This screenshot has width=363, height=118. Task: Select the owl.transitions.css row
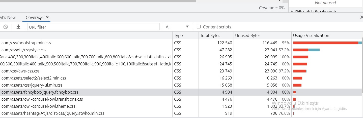(181, 99)
